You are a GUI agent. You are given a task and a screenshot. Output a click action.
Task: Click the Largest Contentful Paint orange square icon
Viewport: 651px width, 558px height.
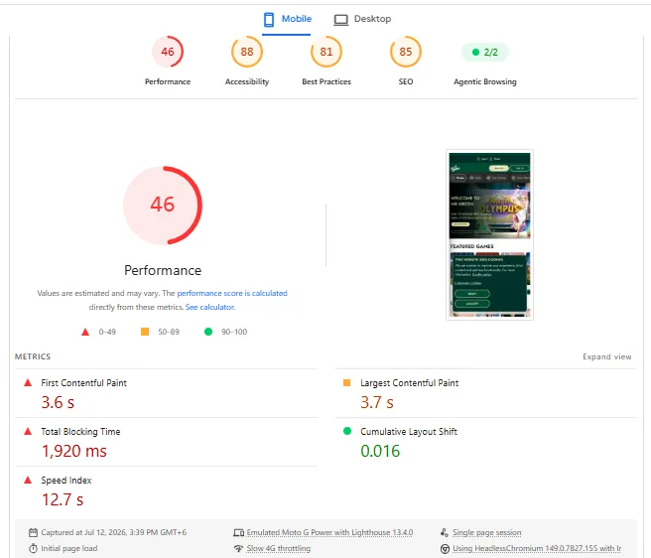[346, 382]
